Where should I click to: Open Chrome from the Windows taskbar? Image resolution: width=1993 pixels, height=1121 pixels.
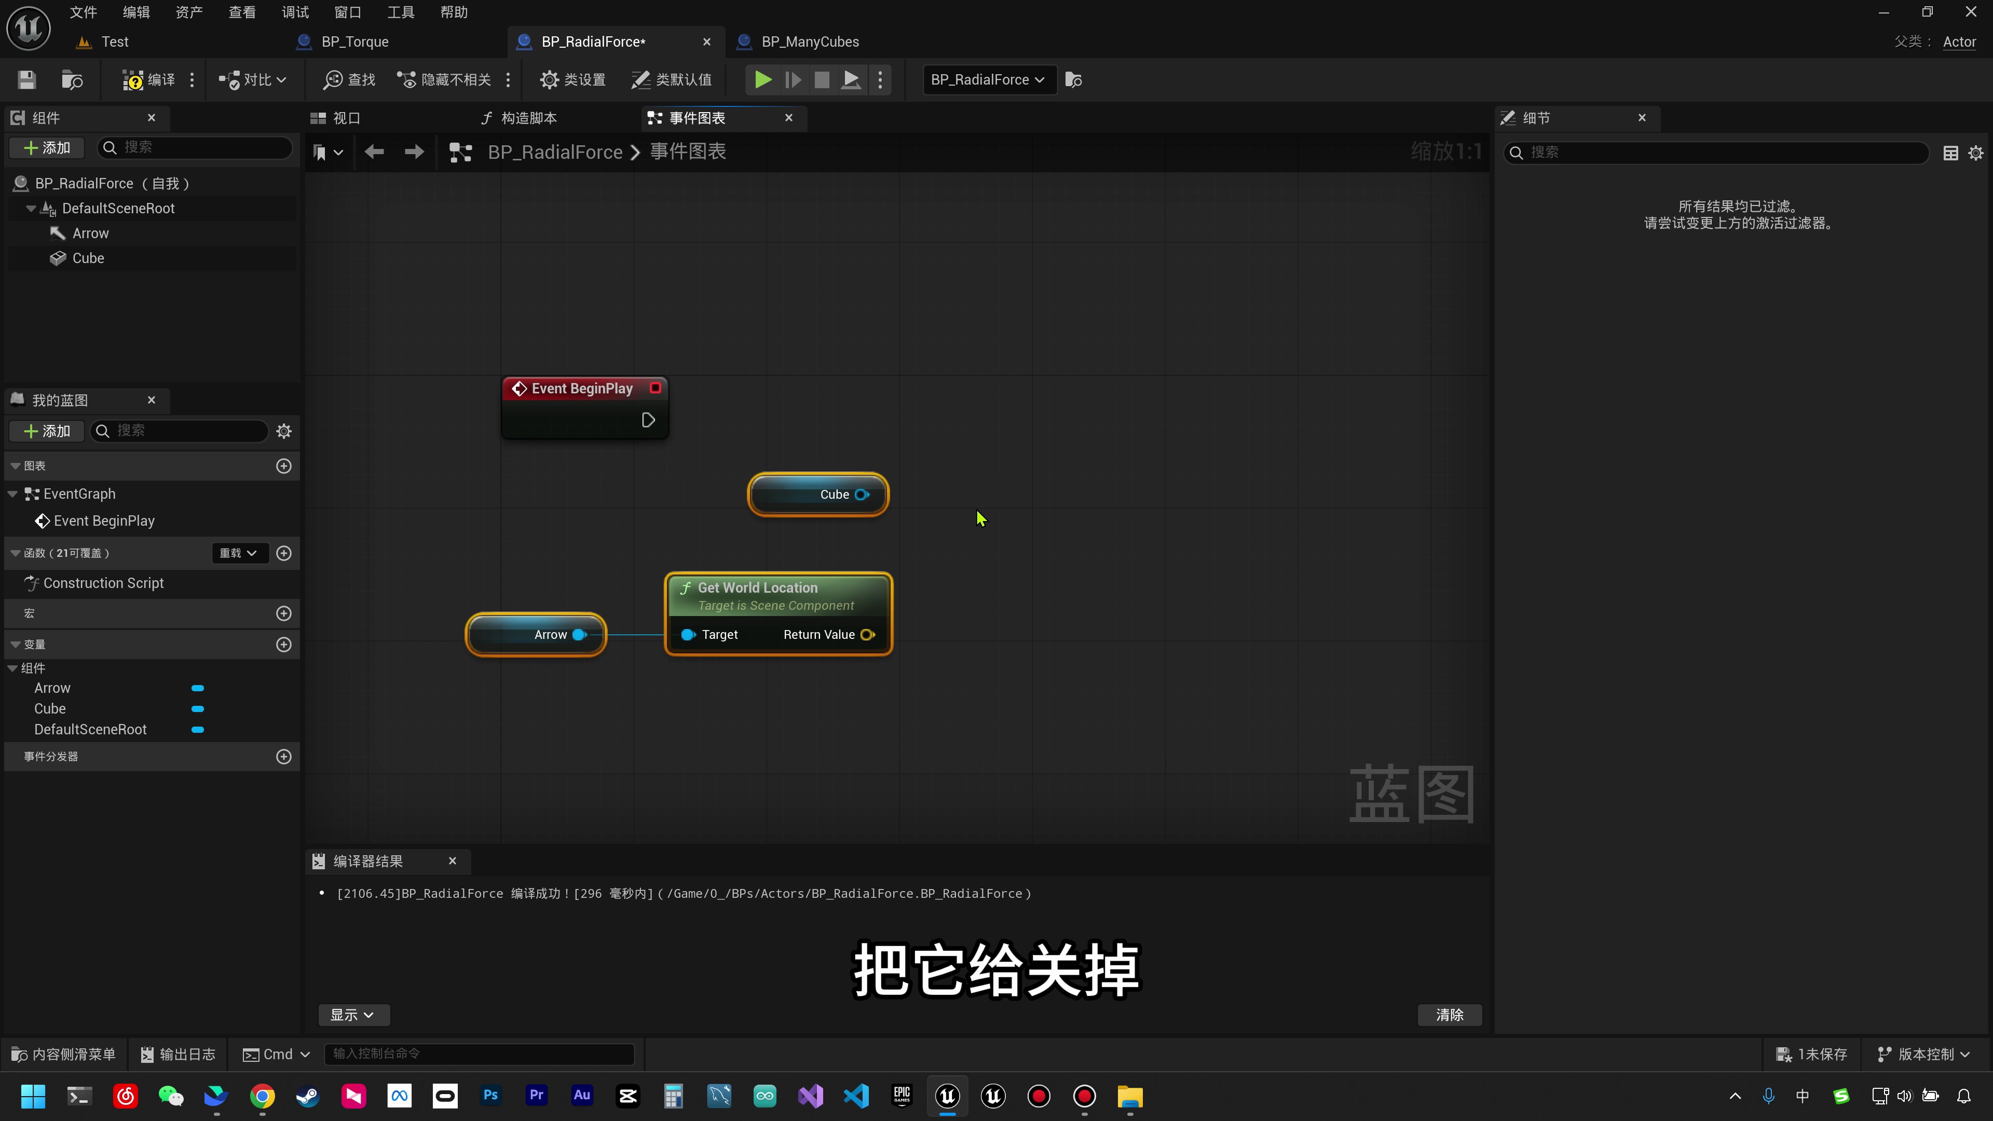click(x=262, y=1096)
